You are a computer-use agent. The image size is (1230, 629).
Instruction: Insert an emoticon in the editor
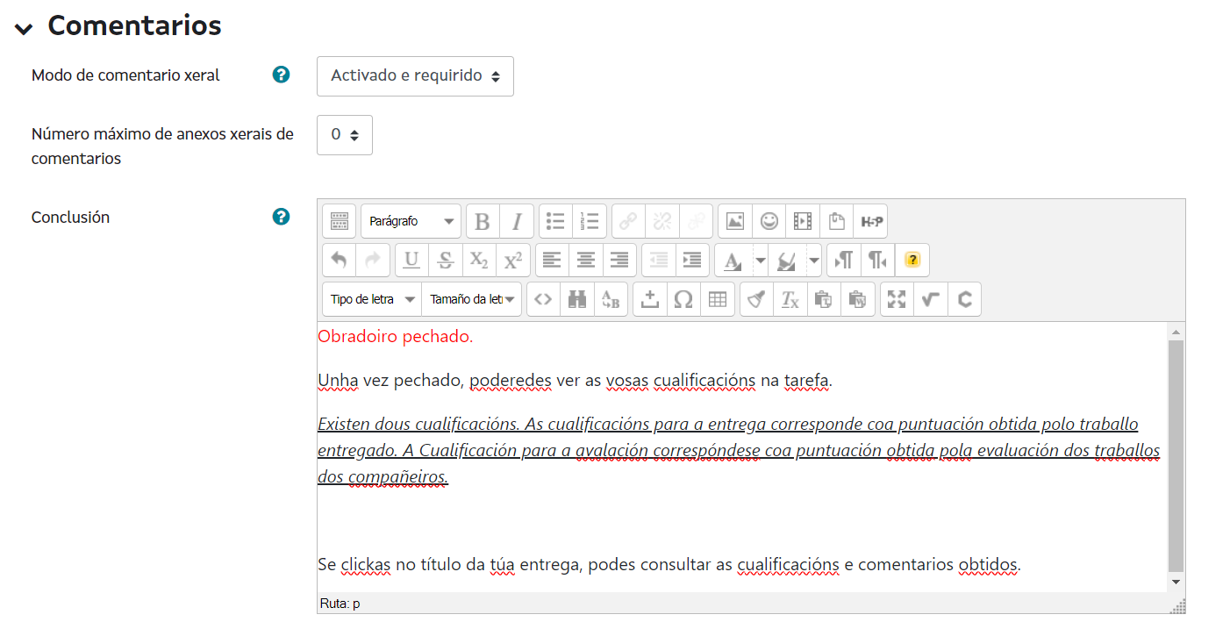click(x=769, y=222)
